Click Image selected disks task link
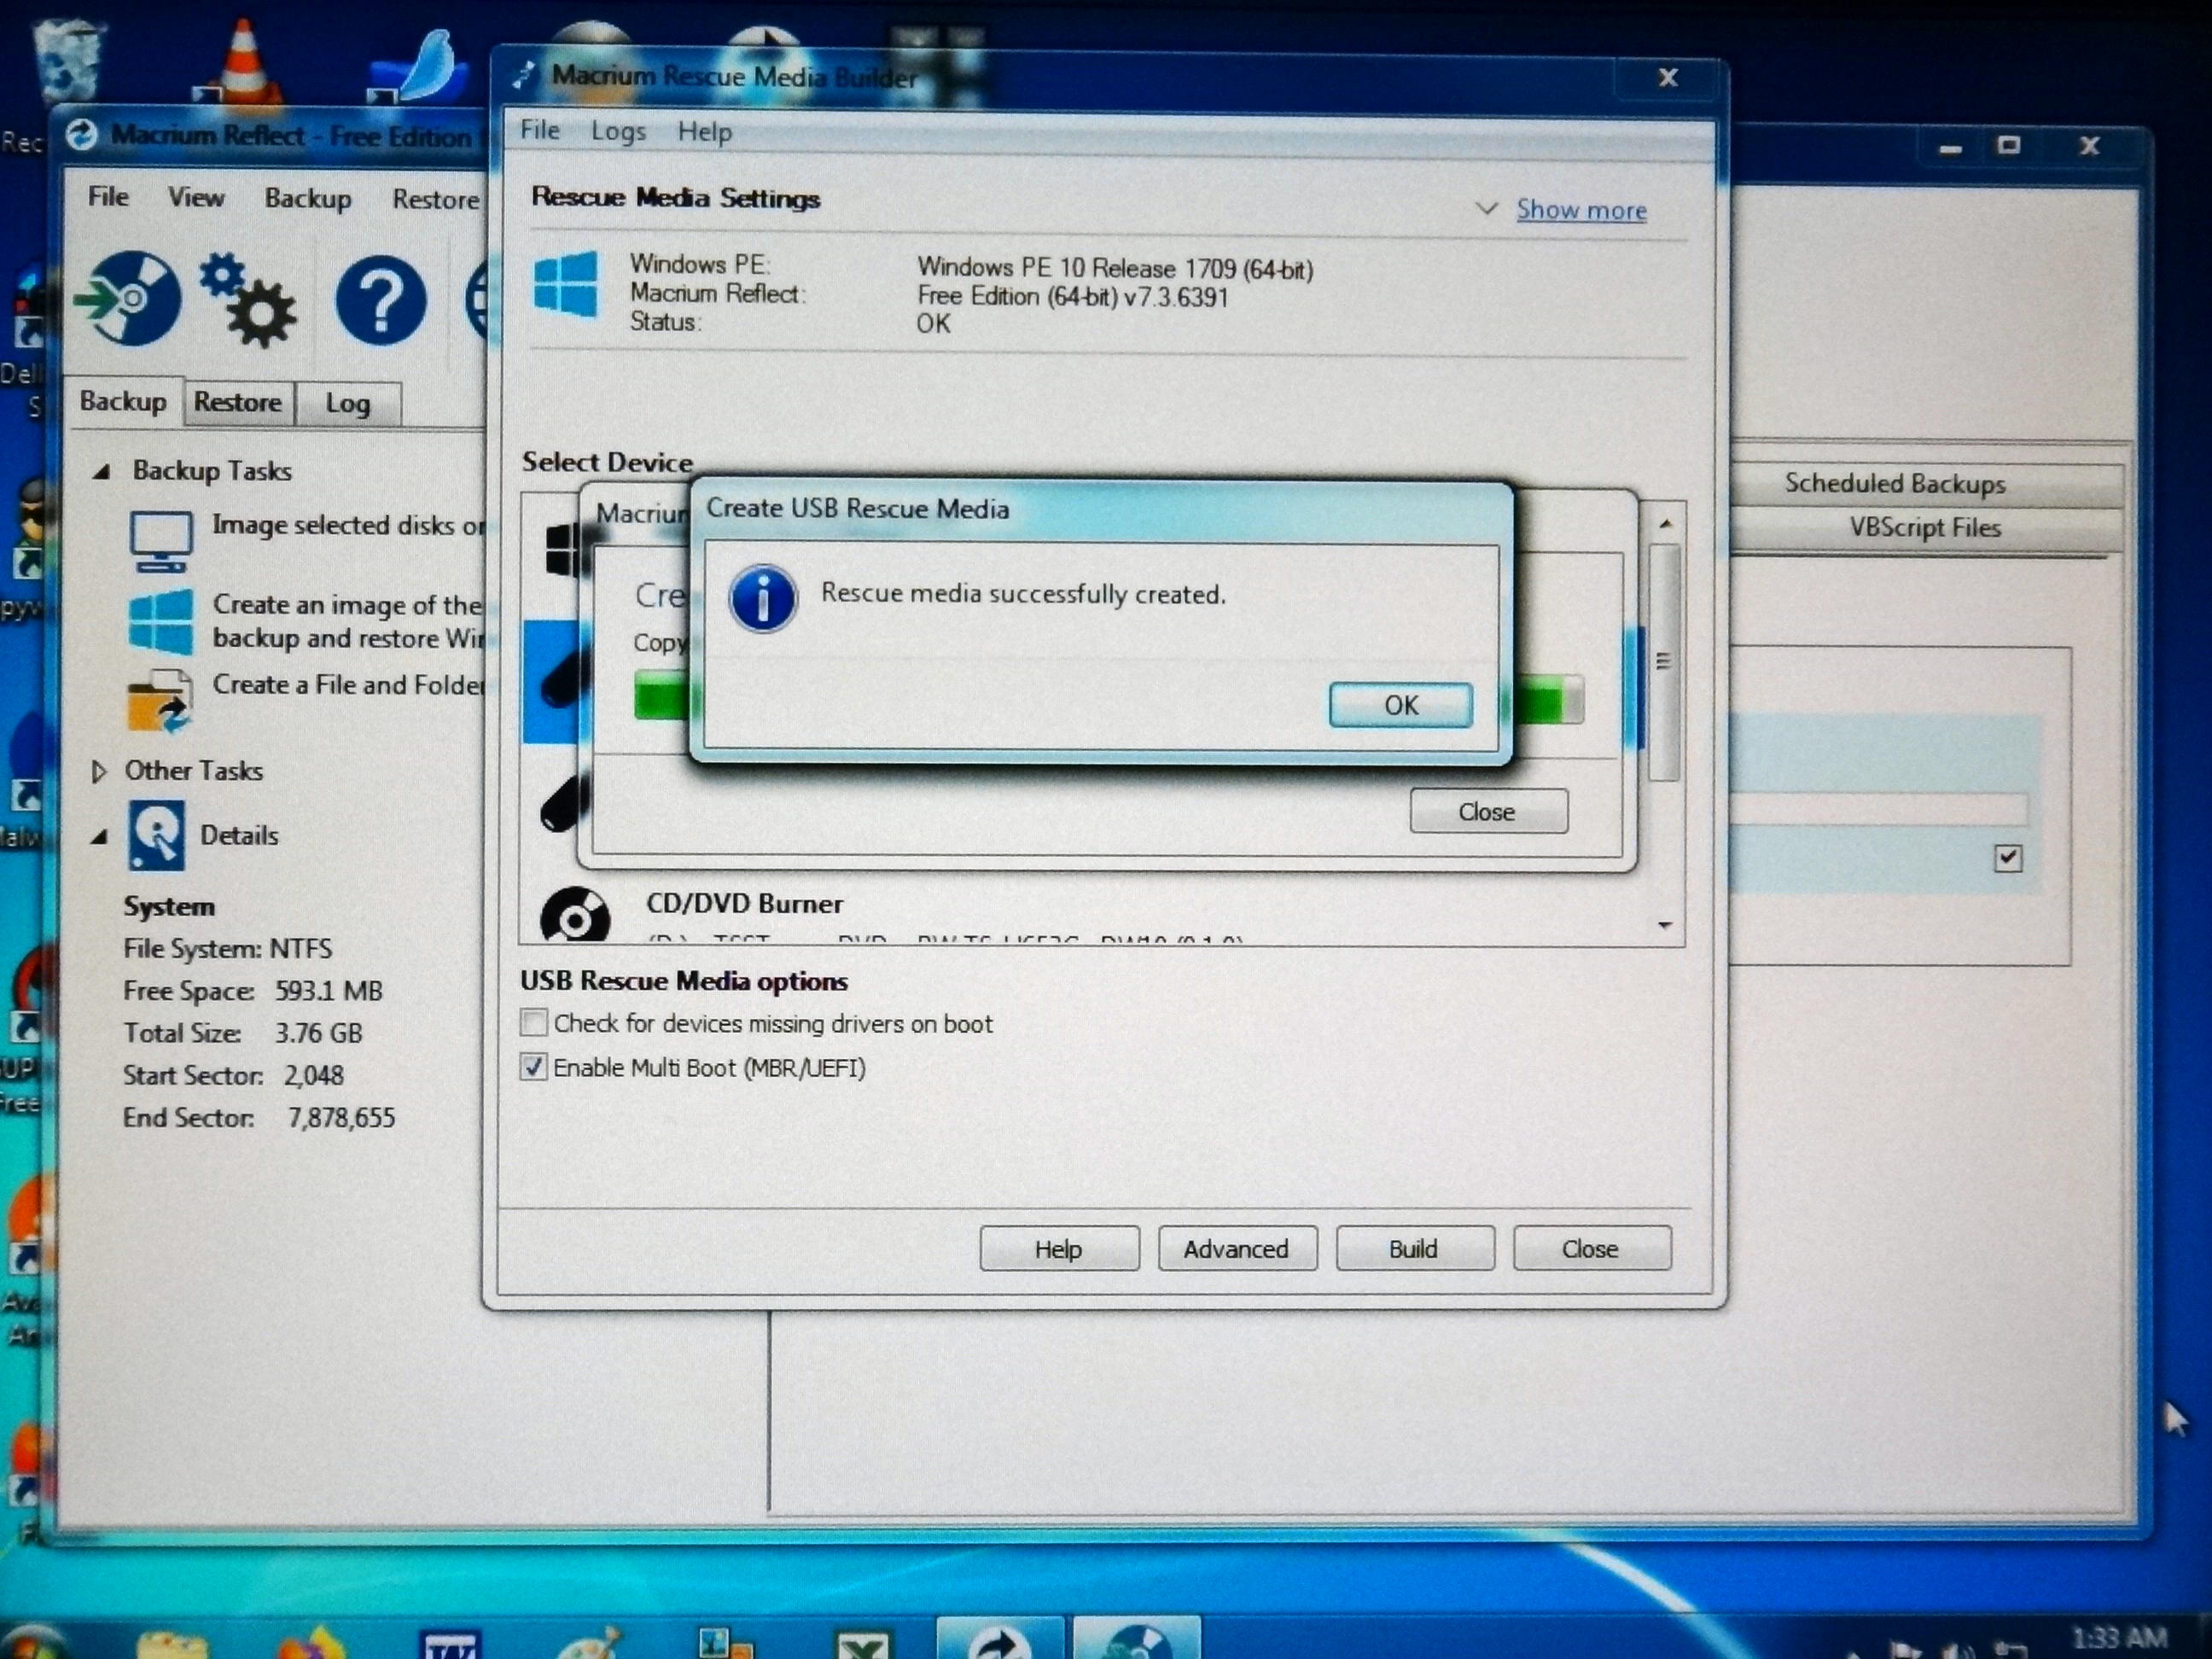Viewport: 2212px width, 1659px height. pyautogui.click(x=349, y=525)
